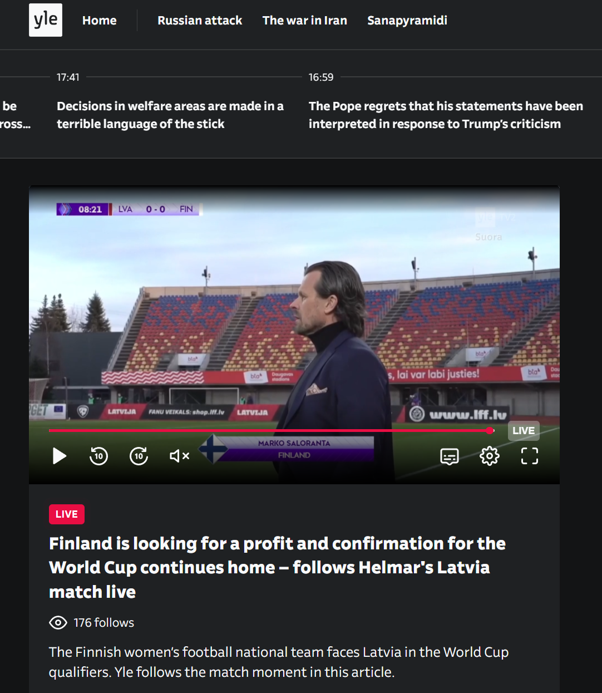Screen dimensions: 602x693
Task: Click the match scoreboard overlay LVA 0-0 FIN
Action: [x=128, y=209]
